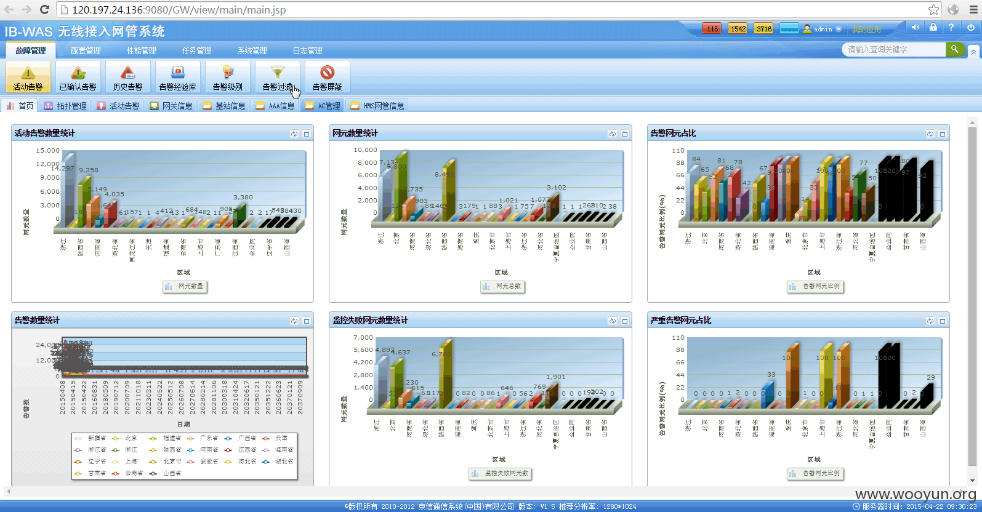Viewport: 982px width, 512px height.
Task: Click the red critical alarm counter 116
Action: click(x=712, y=28)
